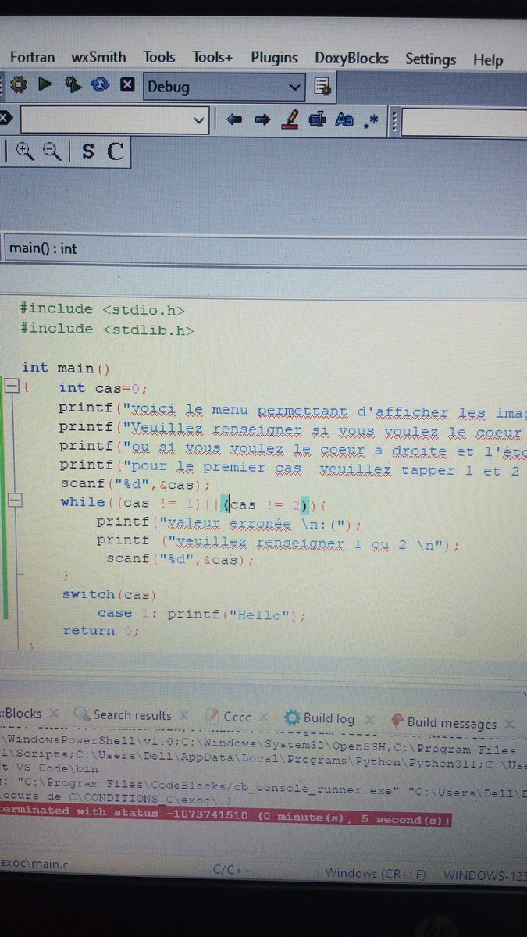Click the '#include <stdio.h>' line
Viewport: 527px width, 937px height.
pyautogui.click(x=103, y=308)
